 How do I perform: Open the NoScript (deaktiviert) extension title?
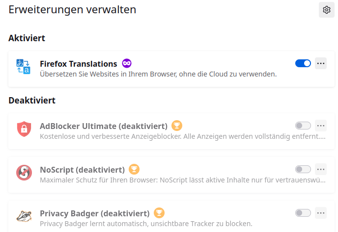coord(82,170)
